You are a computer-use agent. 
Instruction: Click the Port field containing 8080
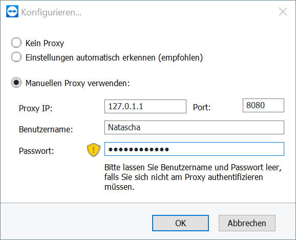click(263, 106)
